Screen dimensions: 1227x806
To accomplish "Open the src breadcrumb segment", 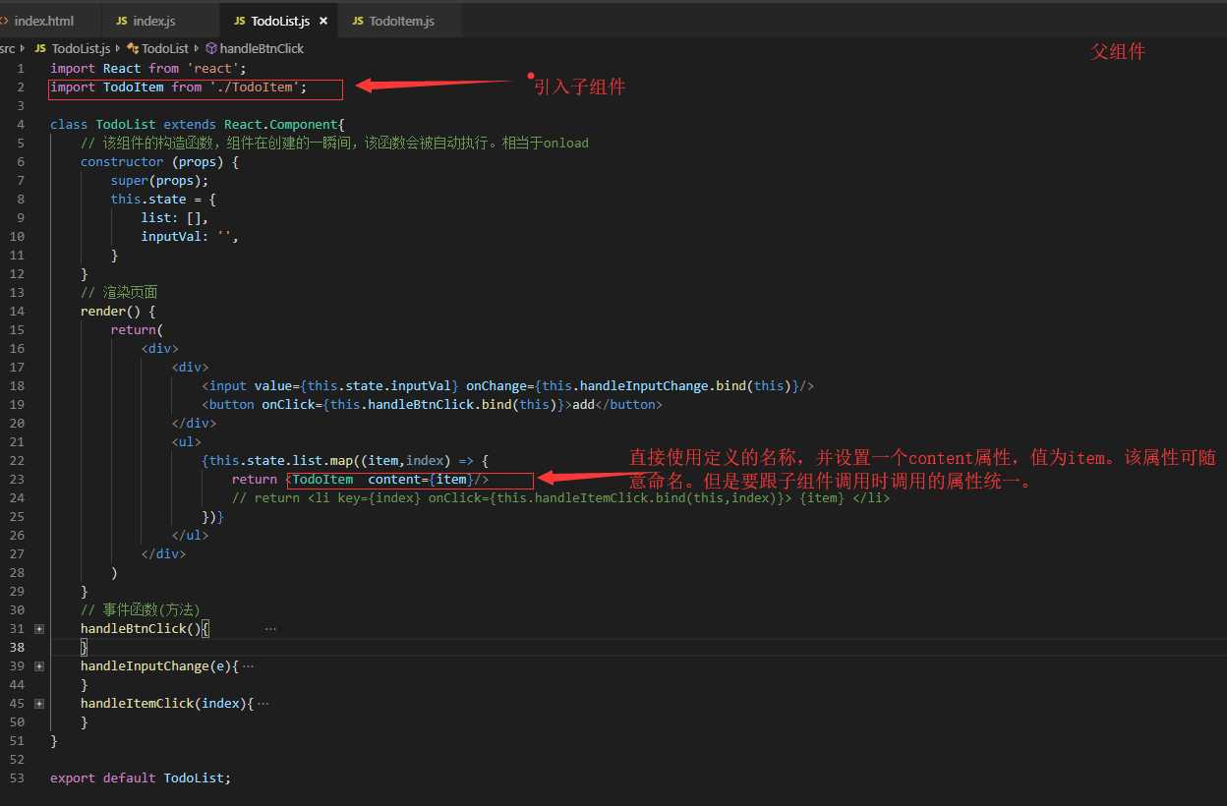I will pyautogui.click(x=8, y=48).
